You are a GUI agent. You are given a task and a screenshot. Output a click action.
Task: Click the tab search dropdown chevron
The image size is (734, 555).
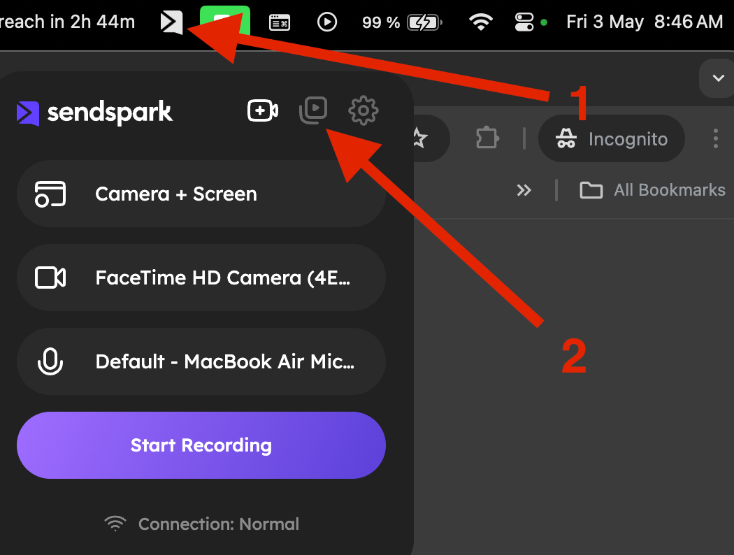tap(718, 78)
